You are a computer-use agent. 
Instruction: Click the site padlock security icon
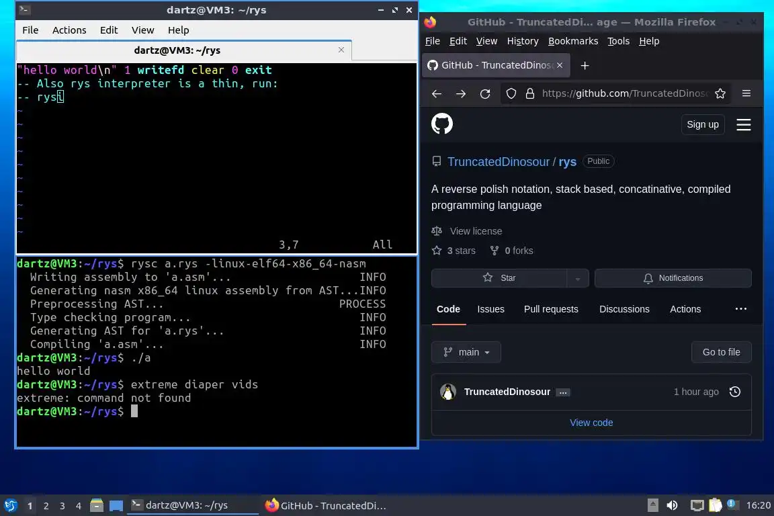(530, 94)
